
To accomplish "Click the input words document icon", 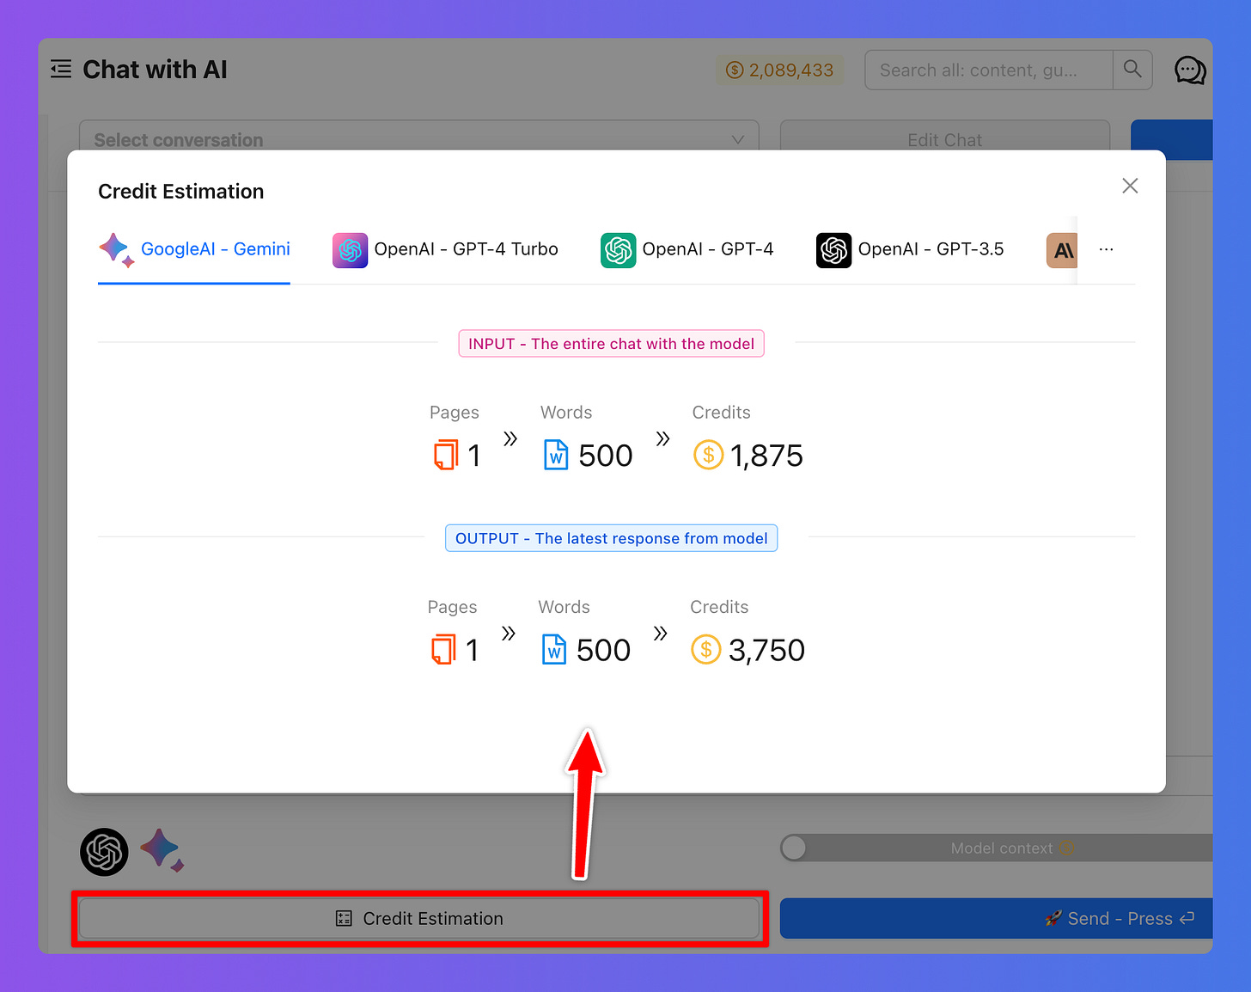I will (x=556, y=455).
